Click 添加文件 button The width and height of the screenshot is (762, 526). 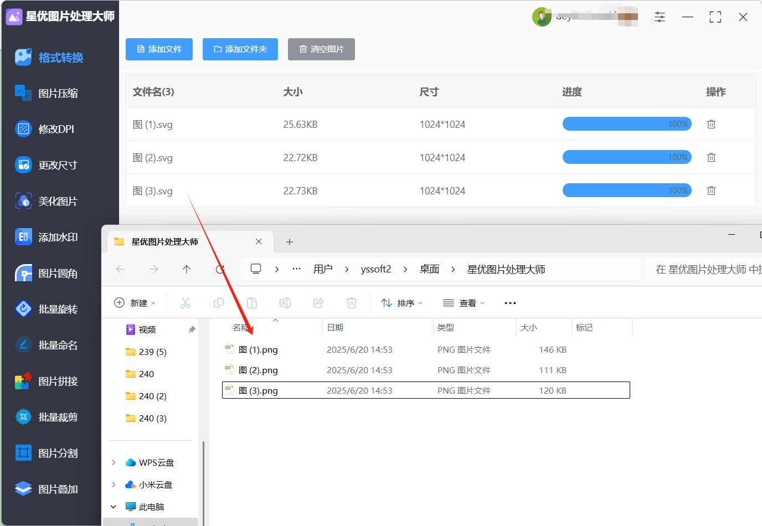(159, 49)
